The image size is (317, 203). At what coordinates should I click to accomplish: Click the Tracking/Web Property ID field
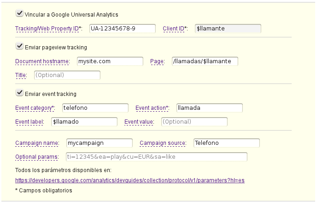point(123,29)
